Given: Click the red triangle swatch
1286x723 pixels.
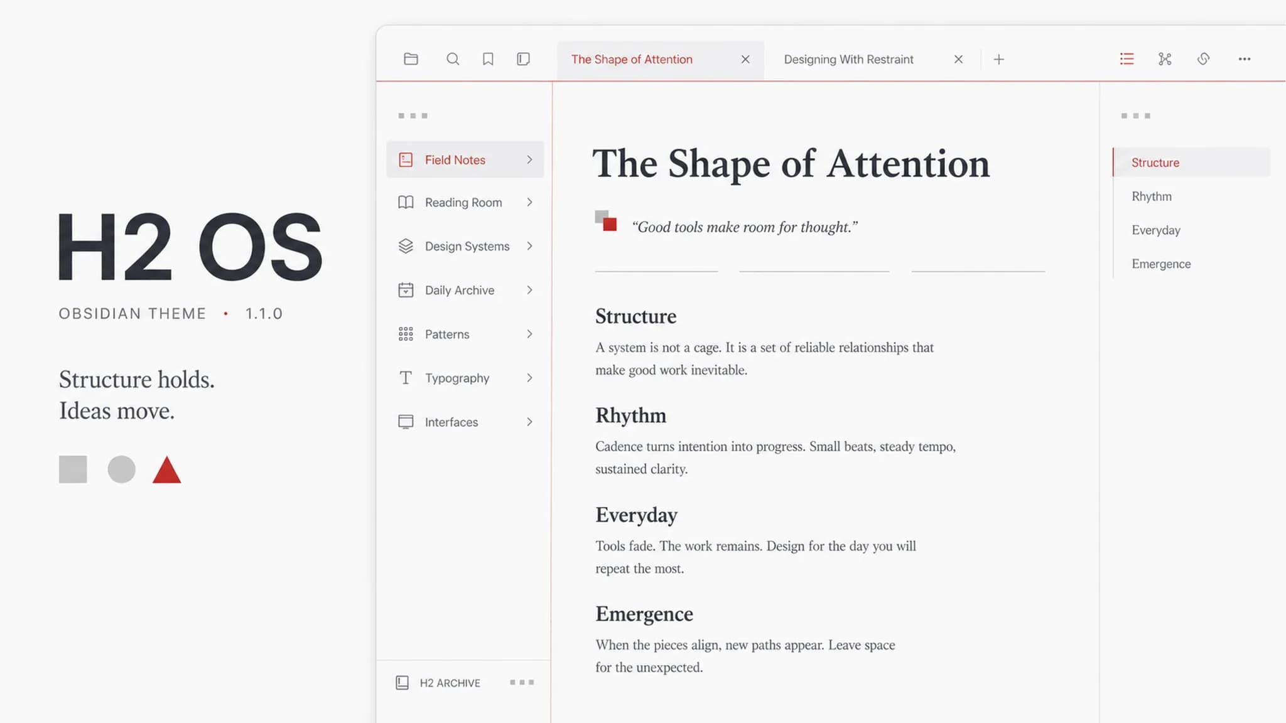Looking at the screenshot, I should [x=166, y=470].
